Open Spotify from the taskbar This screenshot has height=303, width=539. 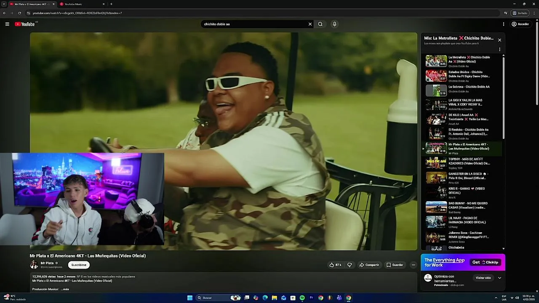coord(302,298)
